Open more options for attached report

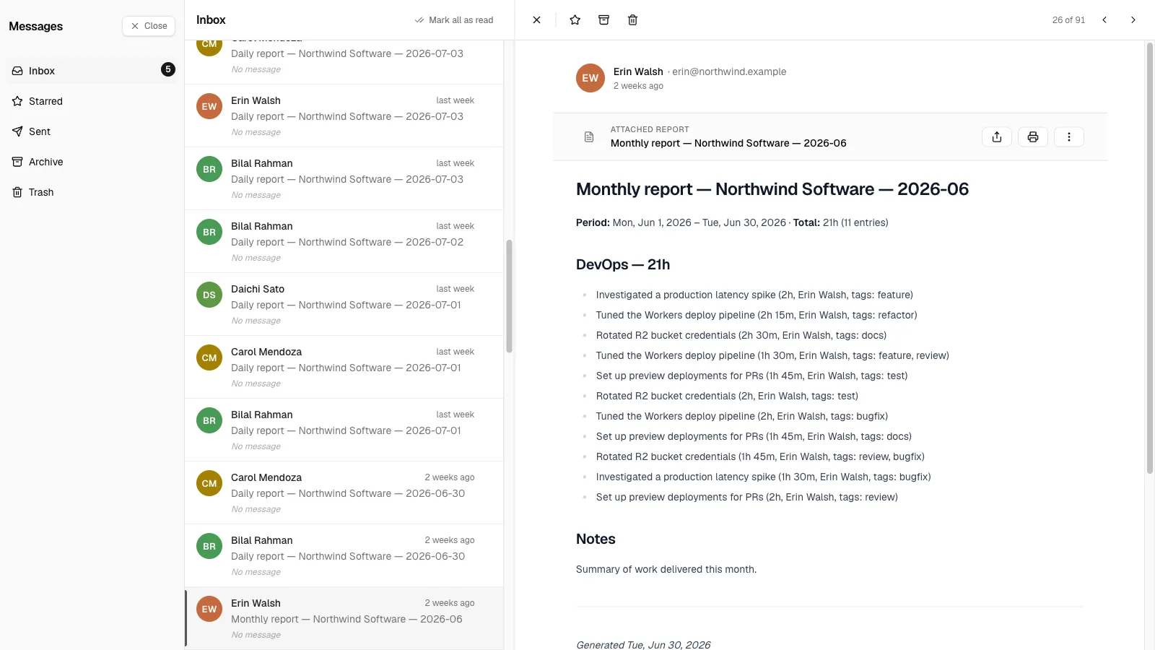(x=1069, y=136)
